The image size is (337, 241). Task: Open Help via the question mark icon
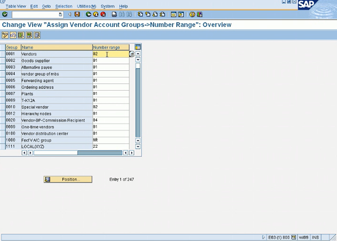pyautogui.click(x=192, y=15)
